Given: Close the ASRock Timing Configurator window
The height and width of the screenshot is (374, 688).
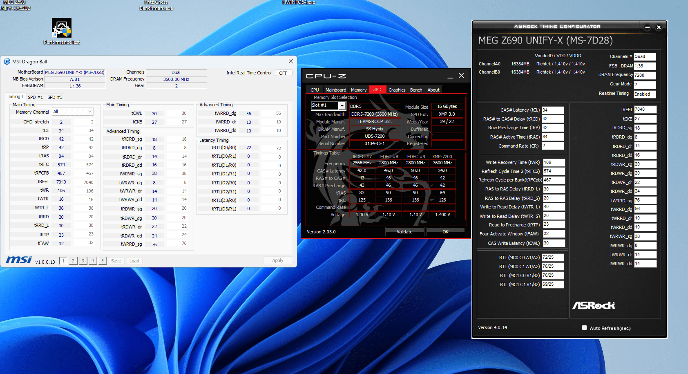Looking at the screenshot, I should pyautogui.click(x=659, y=27).
